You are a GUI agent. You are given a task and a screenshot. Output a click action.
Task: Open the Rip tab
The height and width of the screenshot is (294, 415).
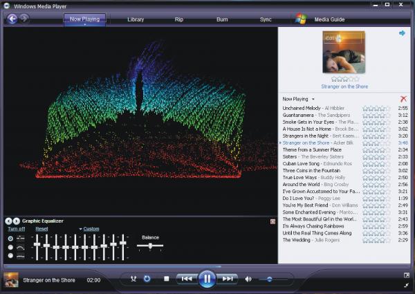tap(179, 19)
